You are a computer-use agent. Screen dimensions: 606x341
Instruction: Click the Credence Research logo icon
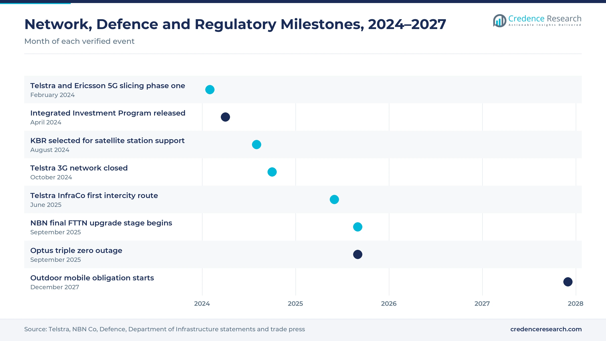[x=499, y=21]
